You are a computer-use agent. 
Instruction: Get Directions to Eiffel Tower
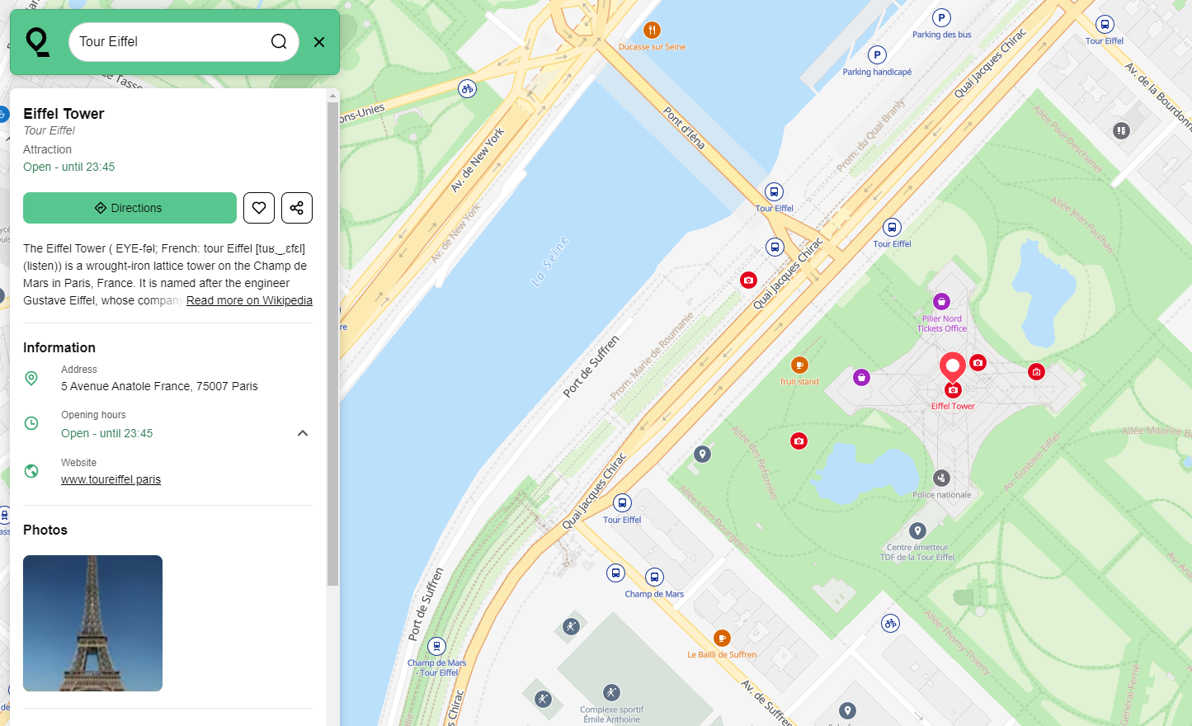(130, 208)
